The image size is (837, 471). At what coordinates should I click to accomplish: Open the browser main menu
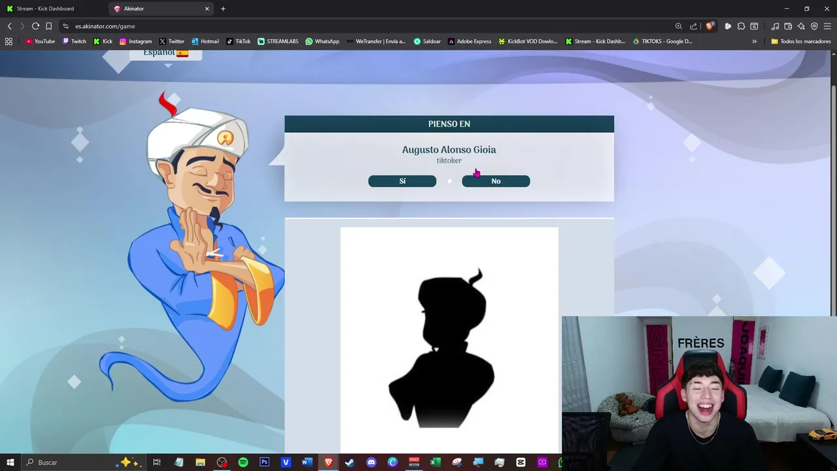pos(827,26)
